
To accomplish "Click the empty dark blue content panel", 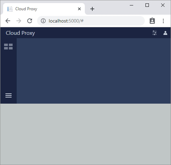I will point(94,71).
